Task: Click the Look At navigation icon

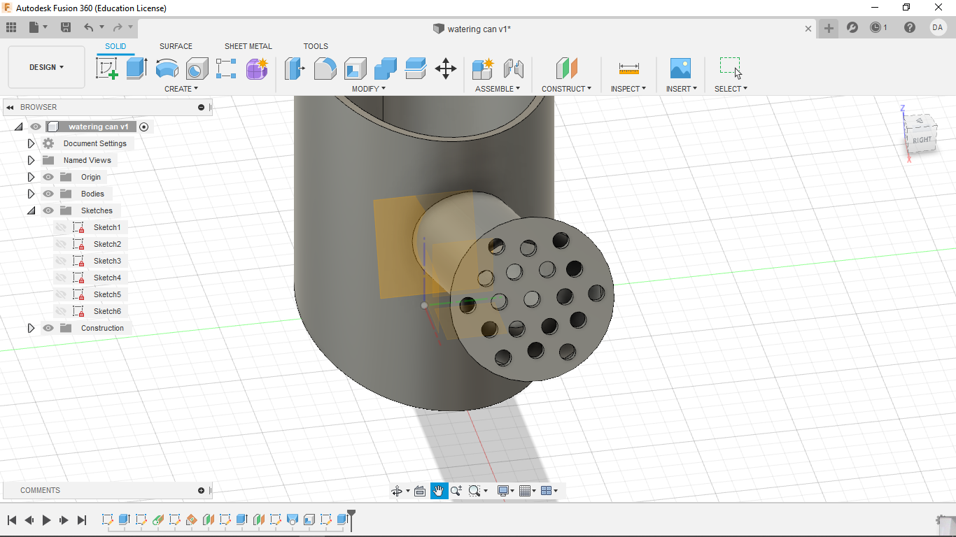Action: (420, 491)
